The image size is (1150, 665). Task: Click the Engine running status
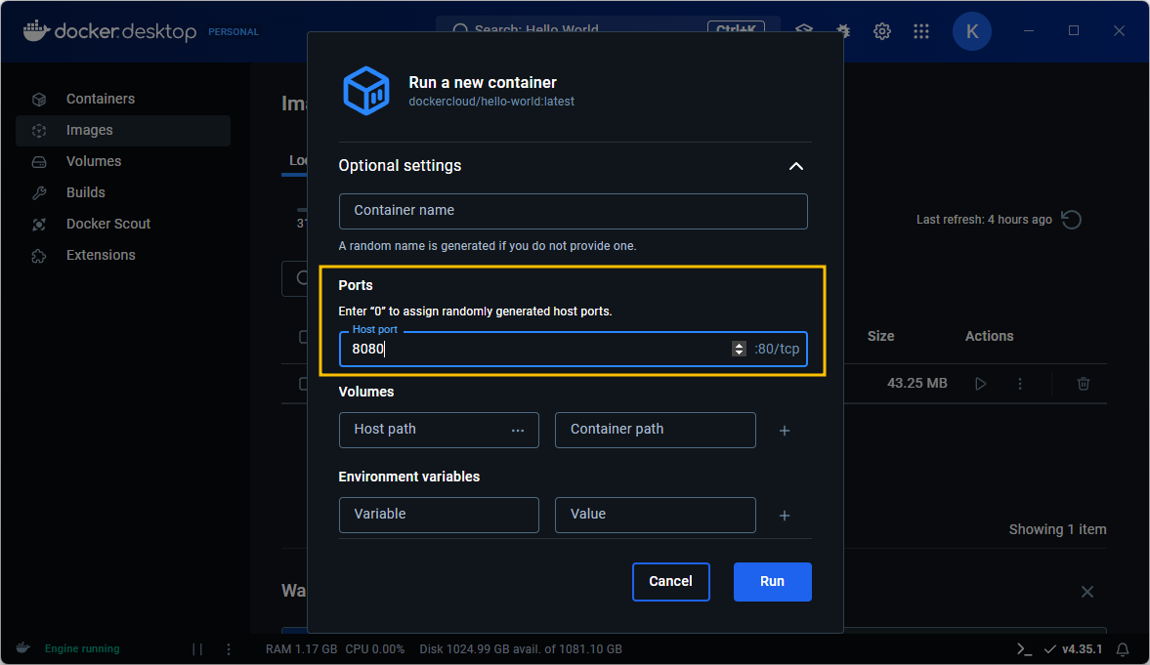(81, 648)
